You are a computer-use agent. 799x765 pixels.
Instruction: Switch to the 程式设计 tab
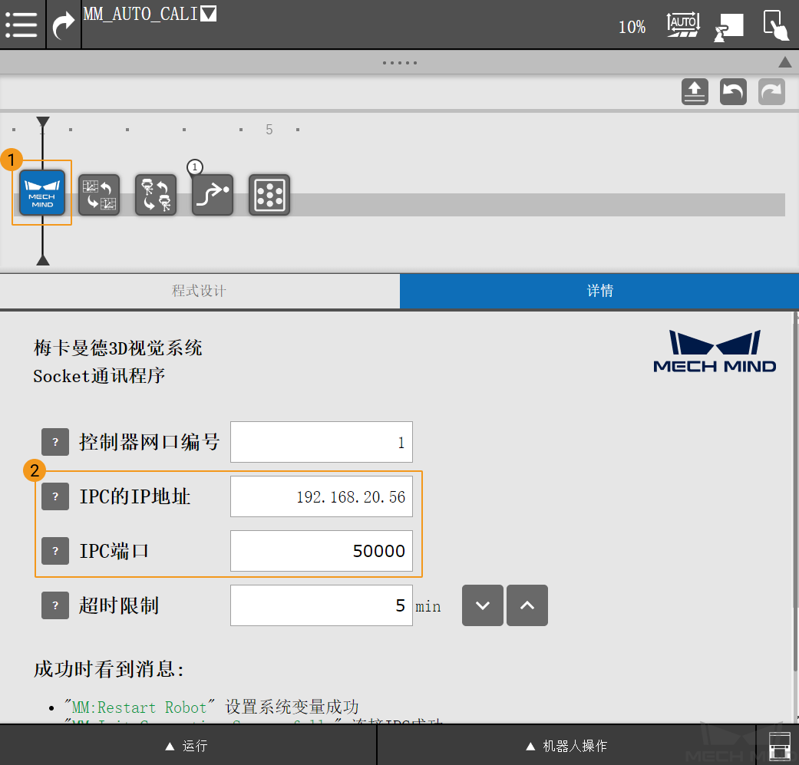point(200,291)
